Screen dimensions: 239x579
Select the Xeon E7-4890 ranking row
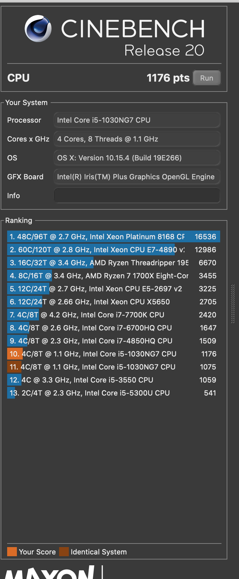tap(113, 250)
